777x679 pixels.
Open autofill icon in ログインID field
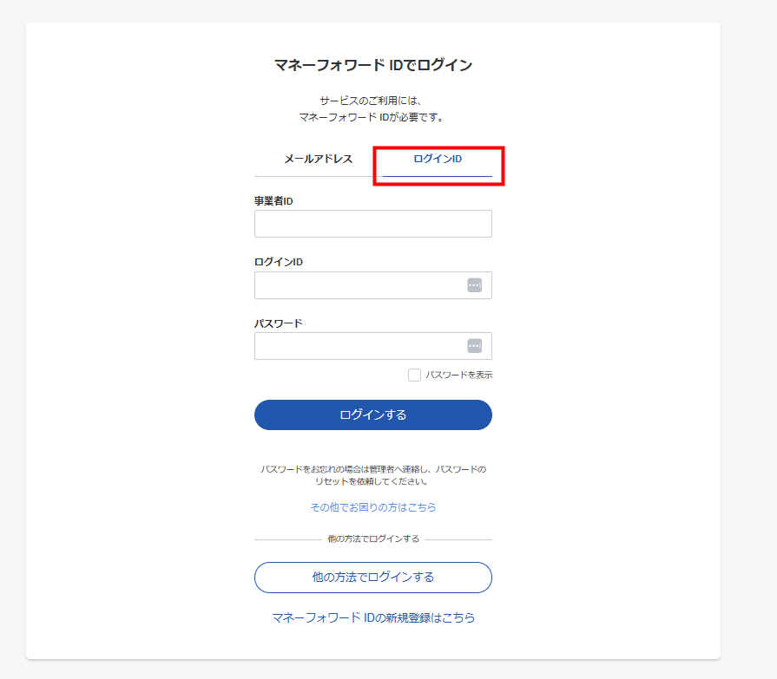tap(475, 285)
